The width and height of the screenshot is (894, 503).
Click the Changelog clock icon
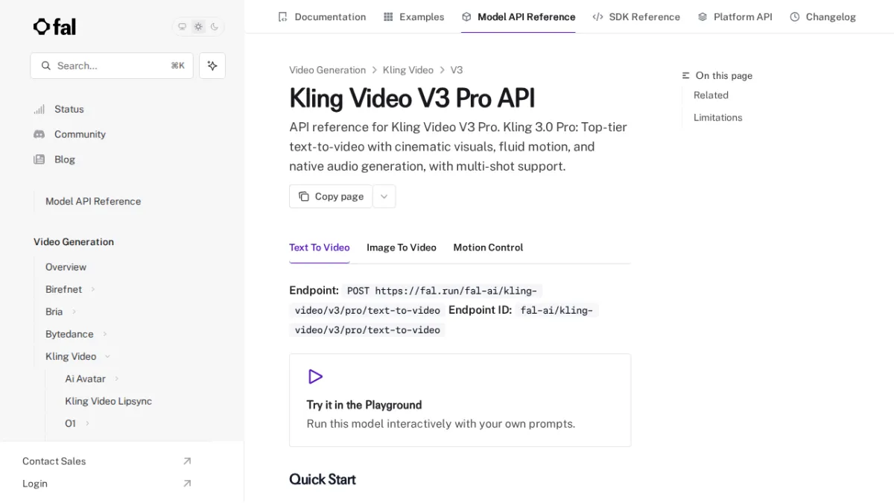click(795, 16)
